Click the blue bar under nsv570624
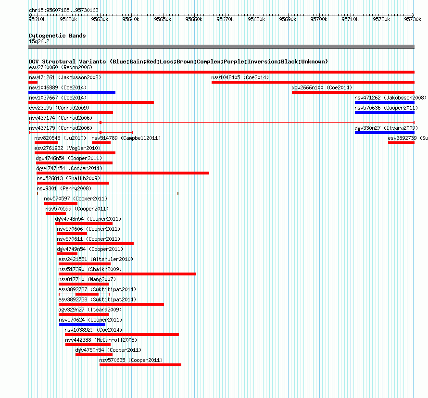The image size is (428, 398). coord(82,324)
